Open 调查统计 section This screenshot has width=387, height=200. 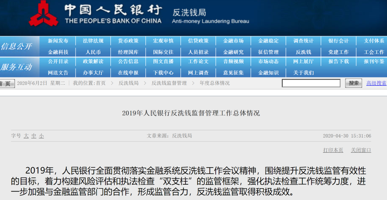click(x=304, y=41)
